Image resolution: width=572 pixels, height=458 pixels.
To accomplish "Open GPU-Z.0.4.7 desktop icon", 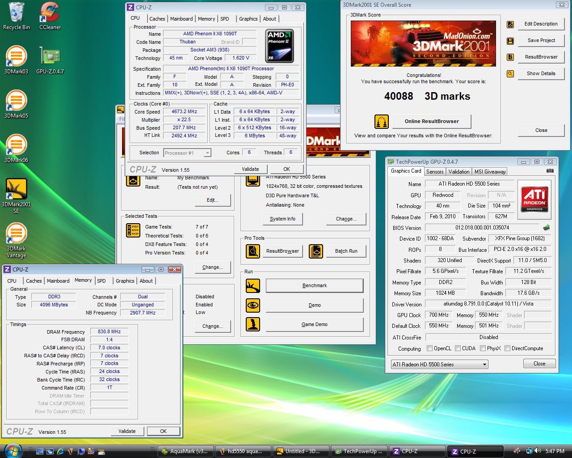I will coord(50,59).
